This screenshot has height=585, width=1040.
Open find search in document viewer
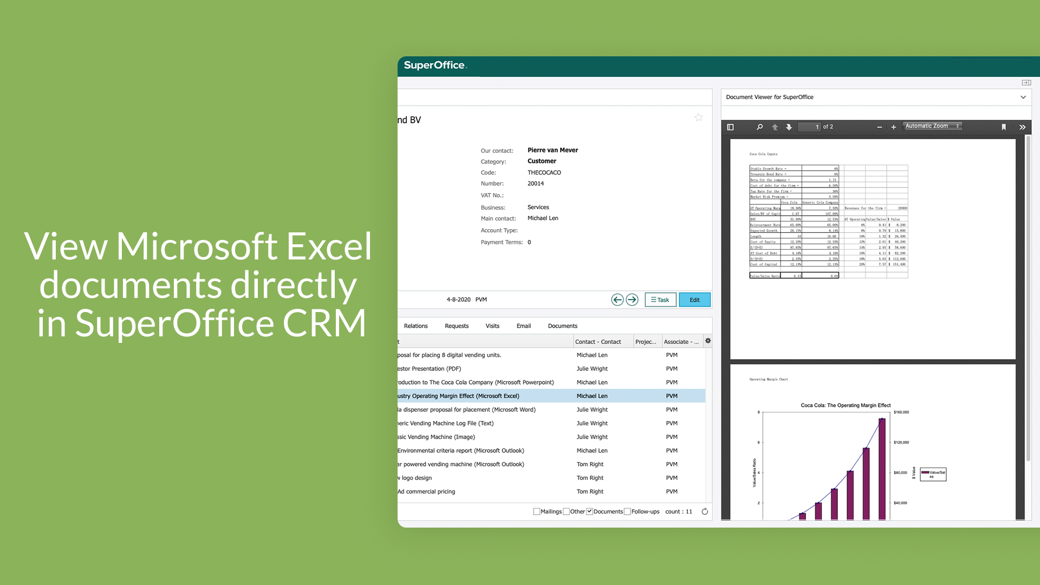pos(760,127)
